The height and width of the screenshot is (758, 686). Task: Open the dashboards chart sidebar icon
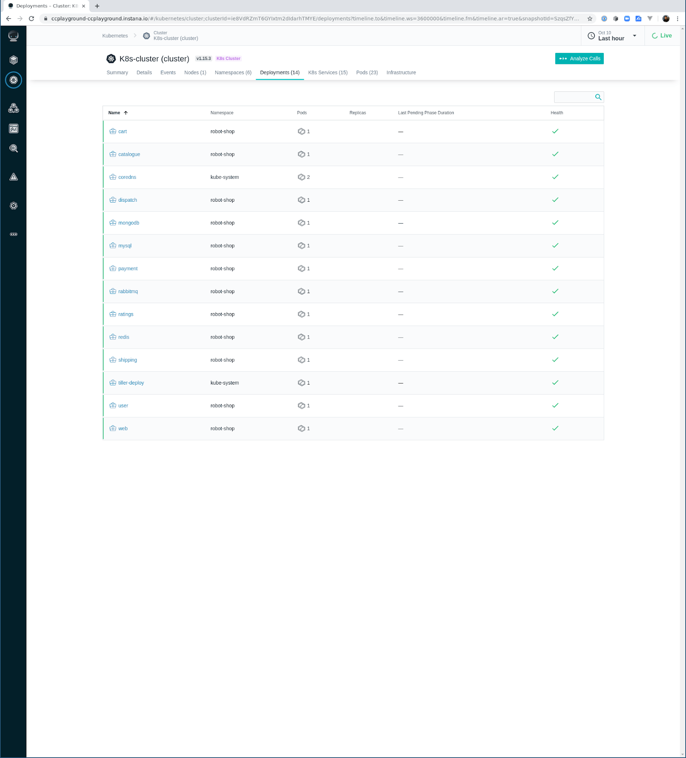pyautogui.click(x=14, y=128)
